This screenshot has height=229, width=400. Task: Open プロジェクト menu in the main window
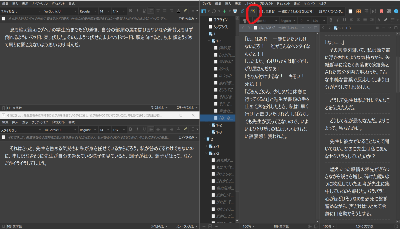pyautogui.click(x=266, y=3)
